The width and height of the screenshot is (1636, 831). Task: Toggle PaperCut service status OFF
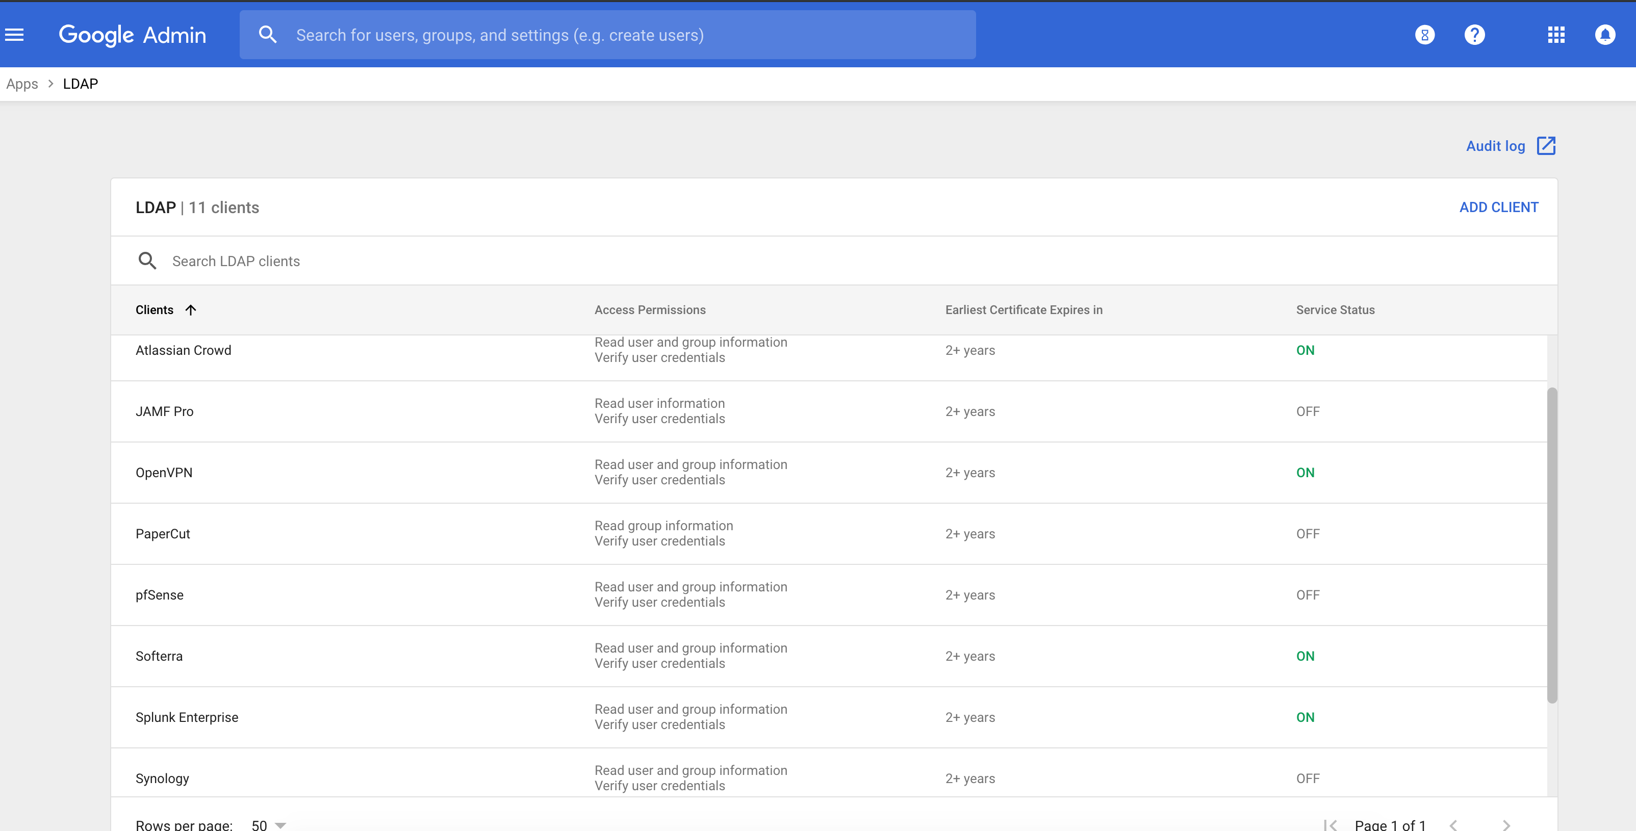click(x=1308, y=534)
